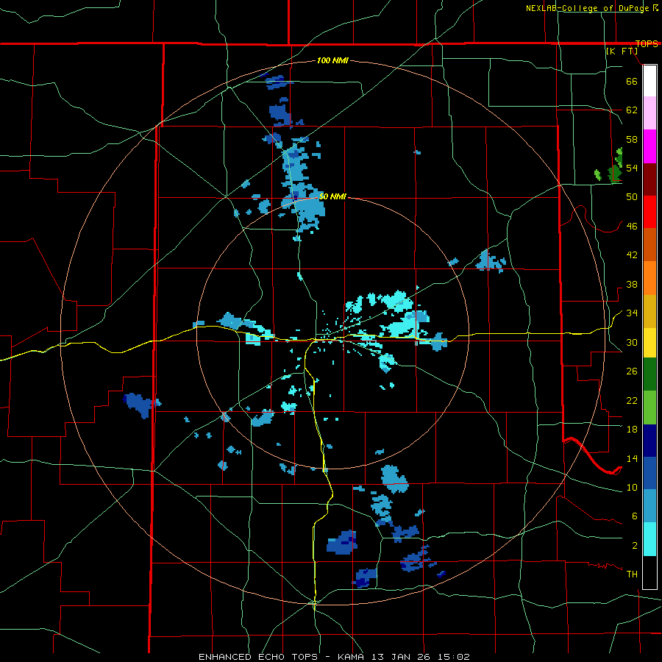The height and width of the screenshot is (662, 662).
Task: Click the 50 legend value
Action: (x=632, y=197)
